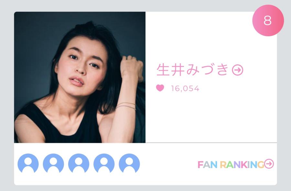Click the word RANKING in the colorful link
291x191 pixels.
[x=242, y=164]
